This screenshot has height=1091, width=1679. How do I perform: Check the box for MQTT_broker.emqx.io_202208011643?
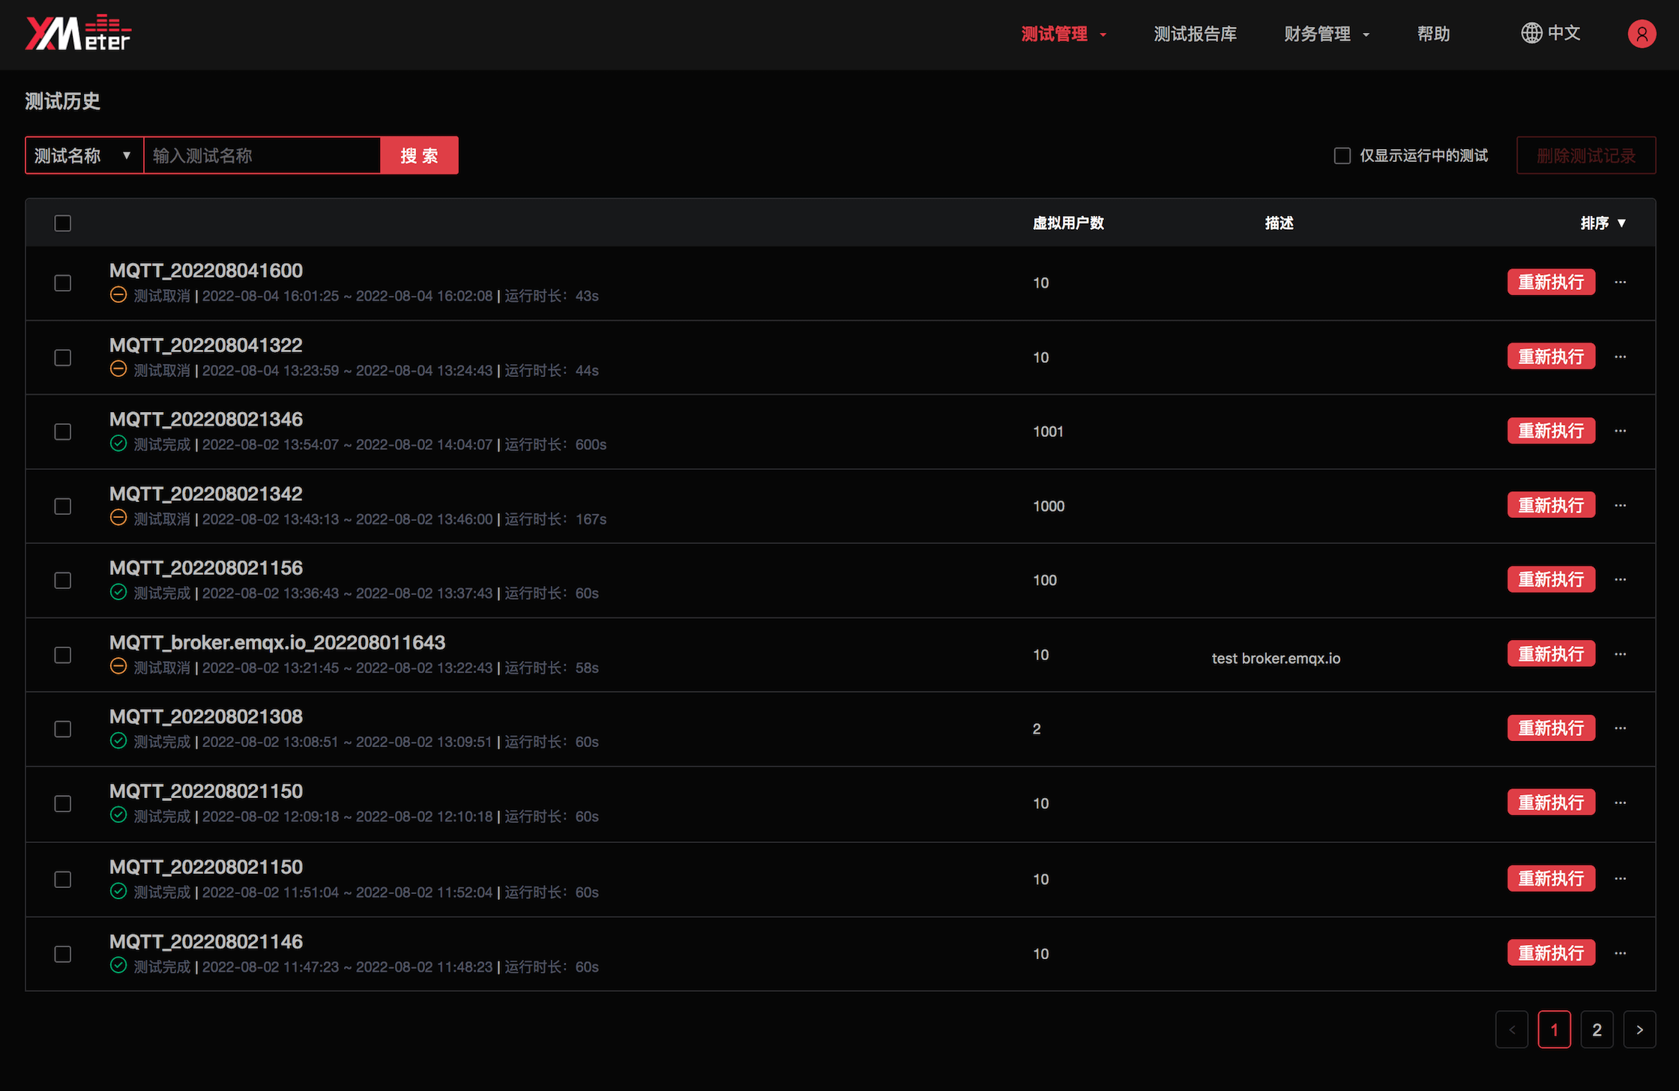[x=63, y=655]
